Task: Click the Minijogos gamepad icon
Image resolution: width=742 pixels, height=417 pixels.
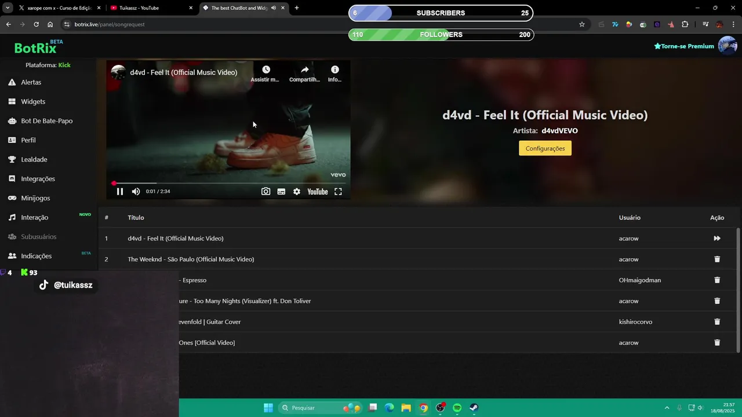Action: (12, 198)
